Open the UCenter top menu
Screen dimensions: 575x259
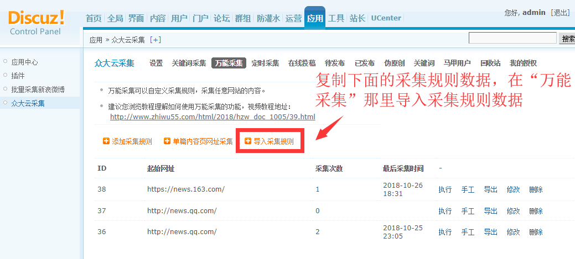pos(386,18)
